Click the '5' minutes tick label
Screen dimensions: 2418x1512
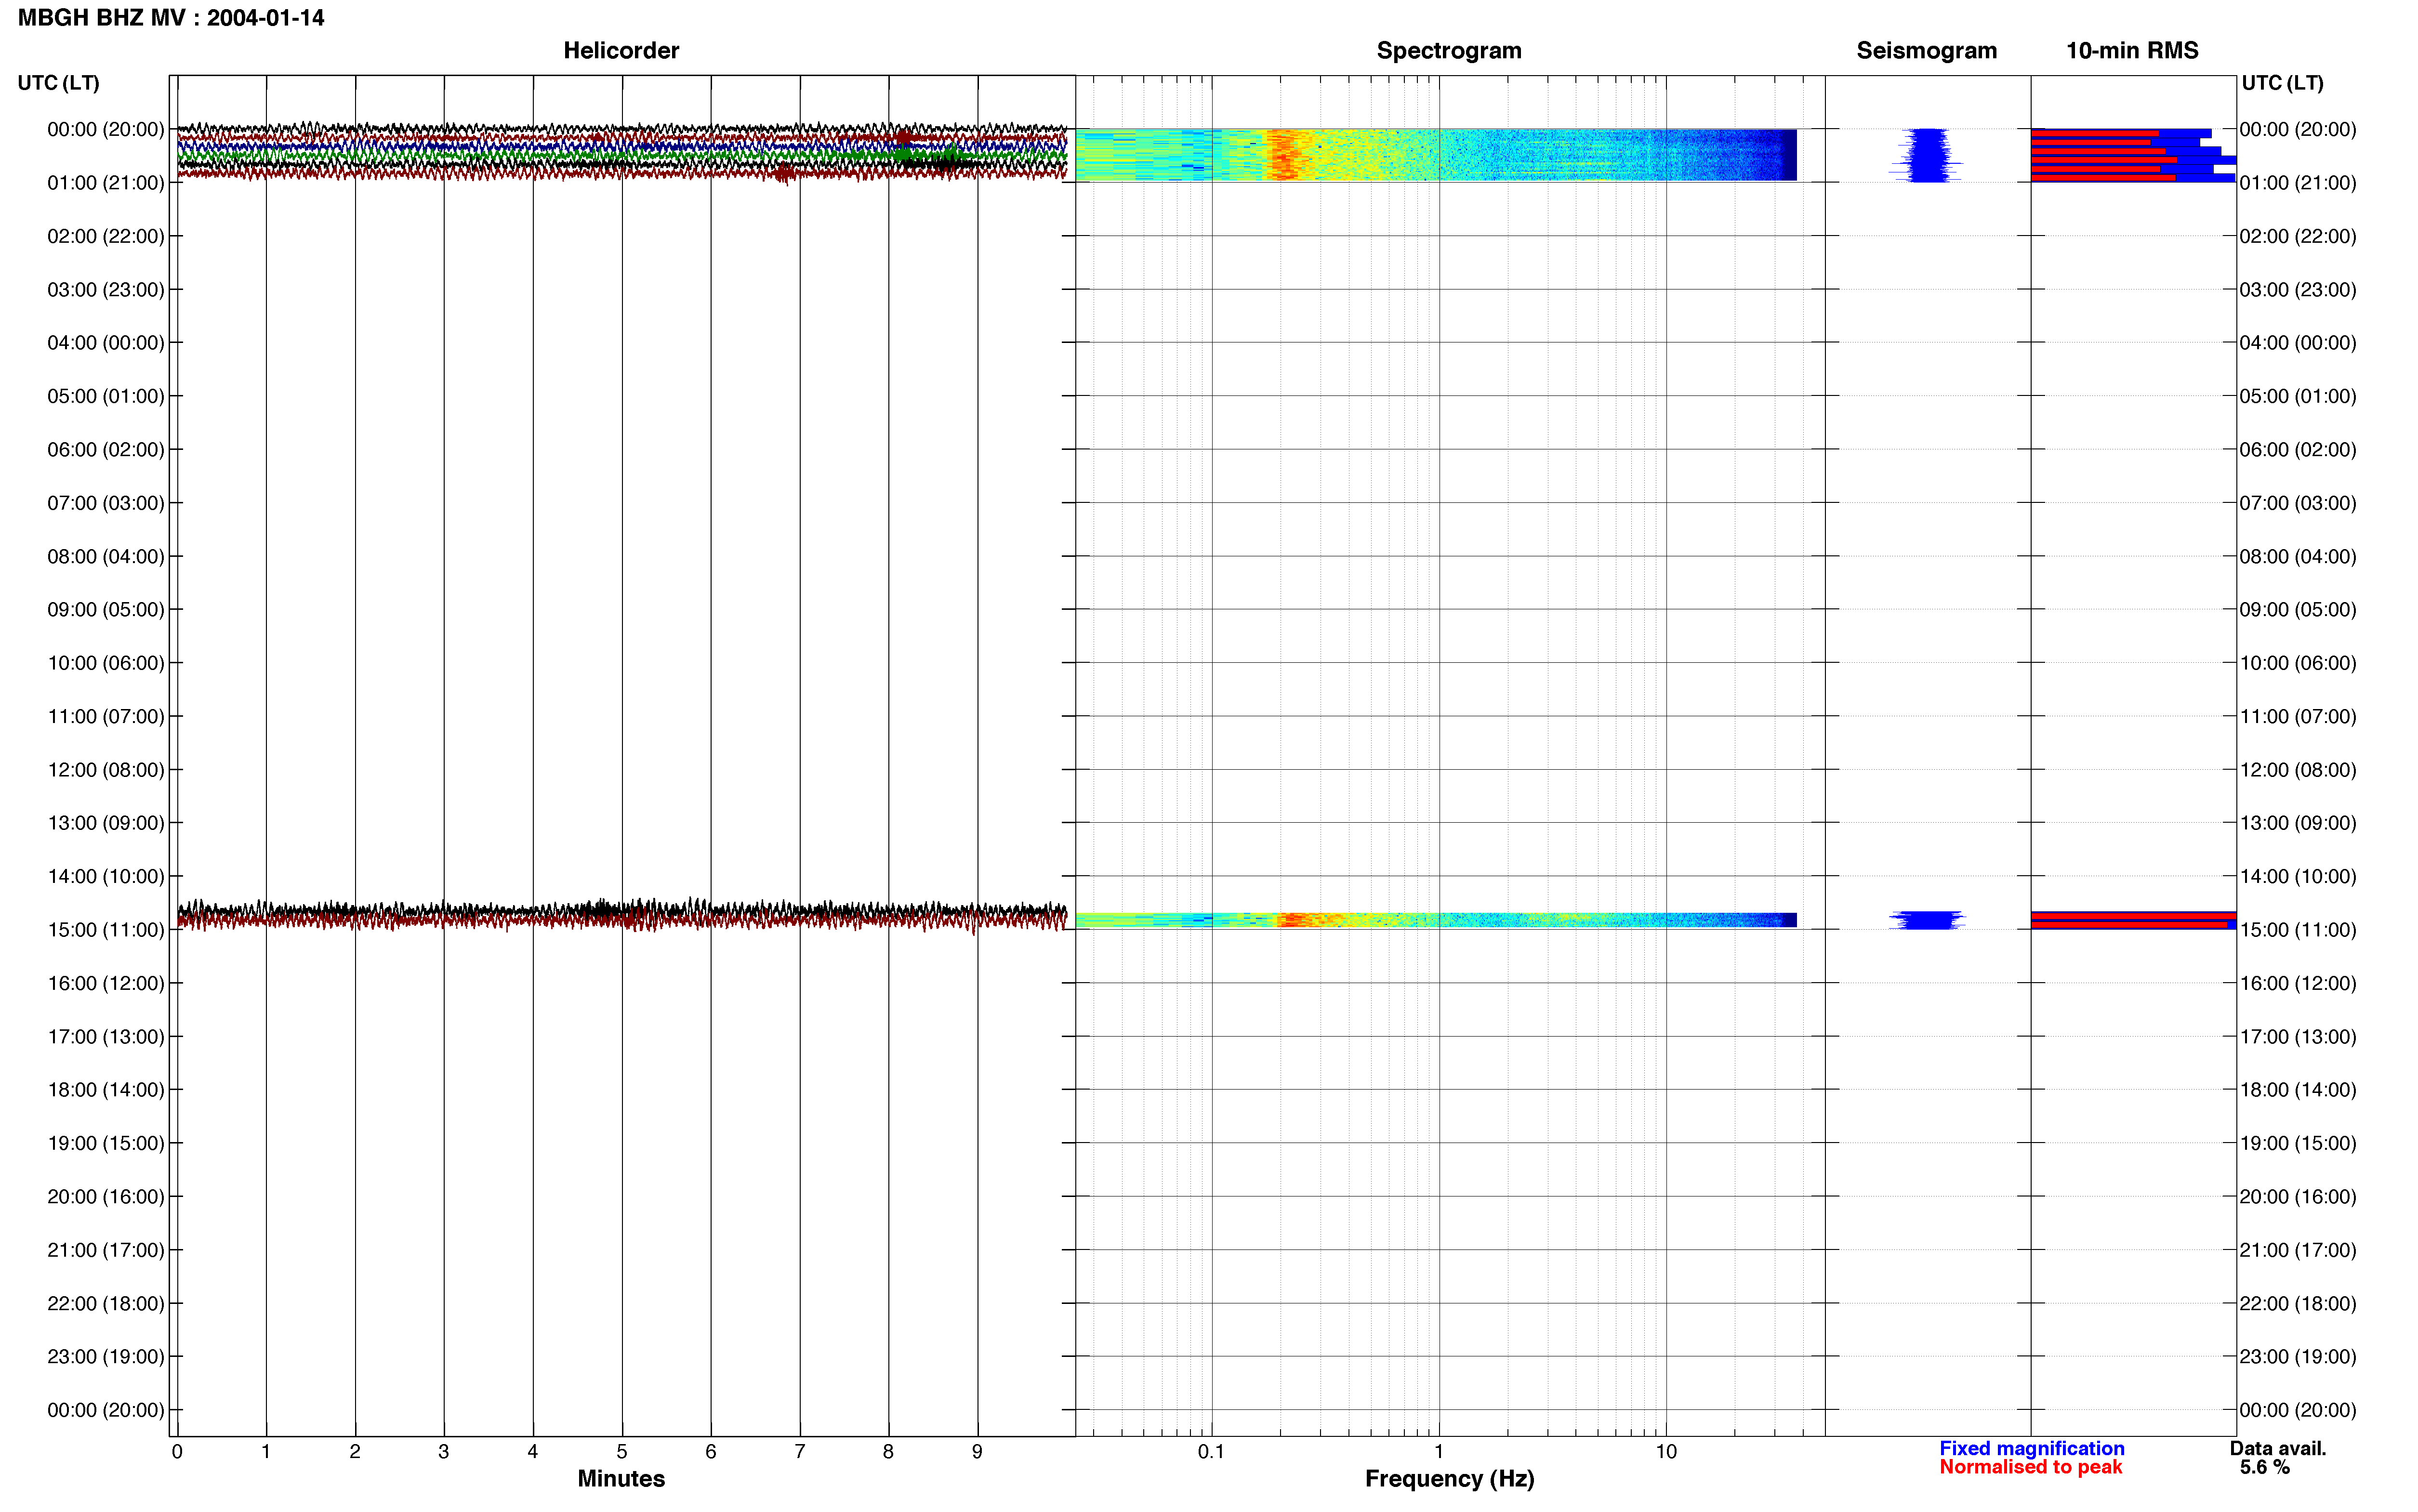click(622, 1452)
